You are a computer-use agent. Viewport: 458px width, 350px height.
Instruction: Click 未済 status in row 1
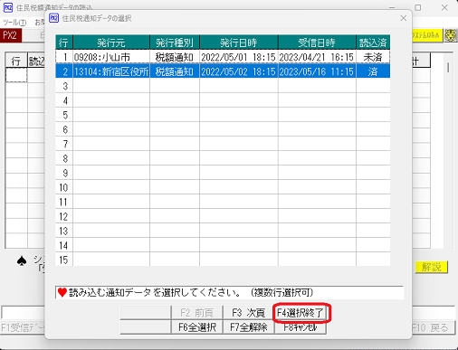click(x=373, y=57)
